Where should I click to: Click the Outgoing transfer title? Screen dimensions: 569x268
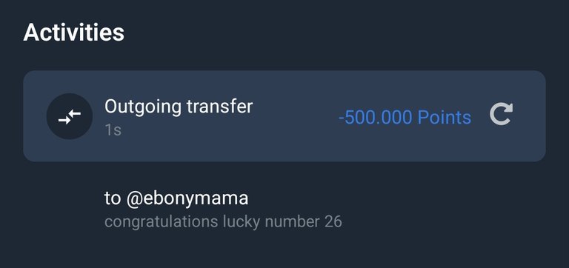pos(179,107)
